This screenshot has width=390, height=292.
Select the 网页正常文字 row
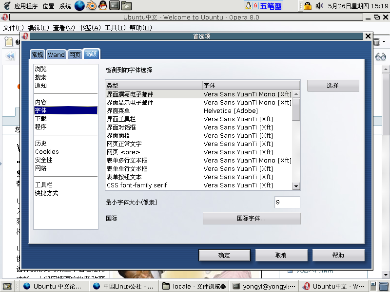(x=199, y=144)
